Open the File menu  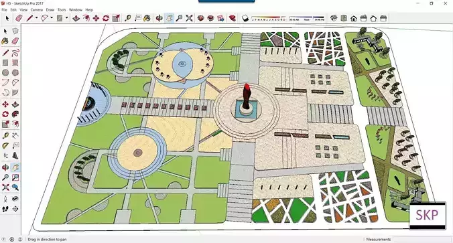pos(4,10)
